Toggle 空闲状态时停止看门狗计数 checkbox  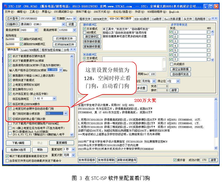(10, 119)
